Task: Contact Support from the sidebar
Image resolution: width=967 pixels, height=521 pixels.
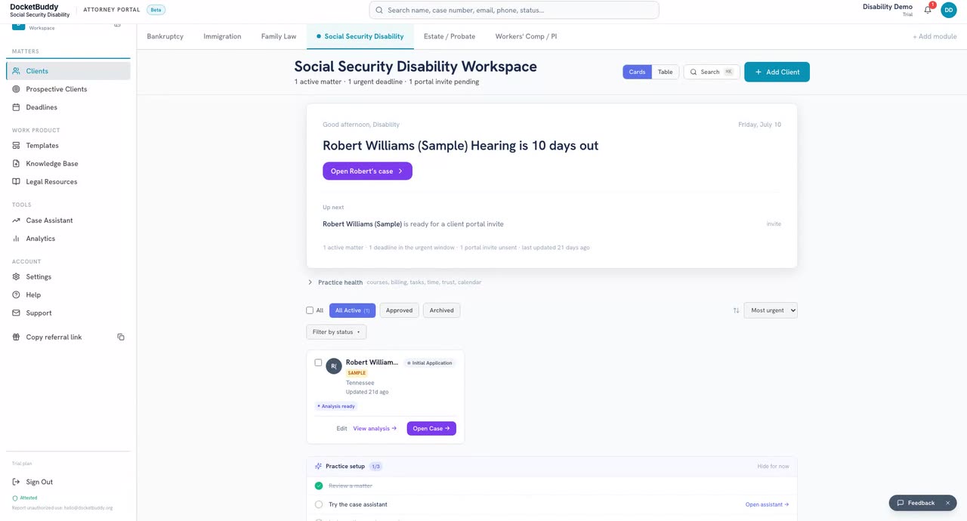Action: (68, 313)
